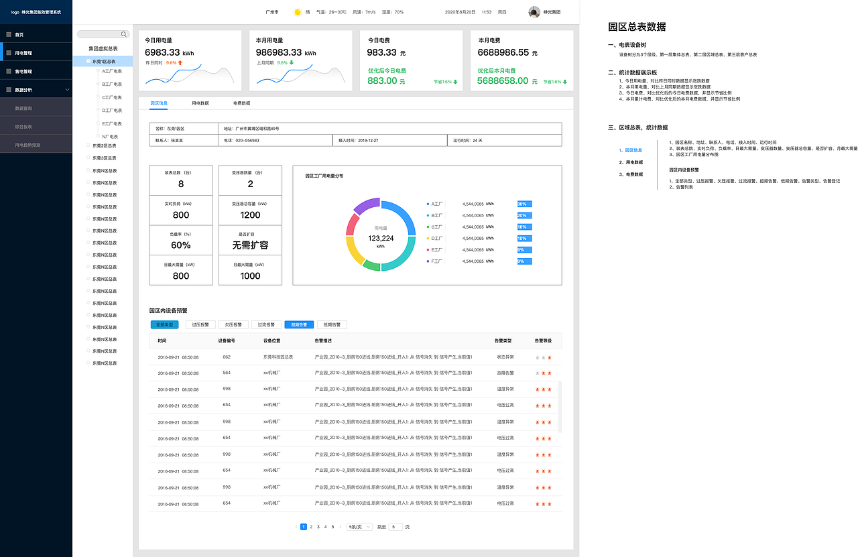Click the magnifier icon in tree search box
Viewport: 858px width, 557px height.
pyautogui.click(x=123, y=34)
